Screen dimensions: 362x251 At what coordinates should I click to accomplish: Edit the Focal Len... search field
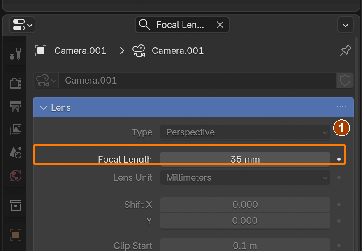click(182, 25)
